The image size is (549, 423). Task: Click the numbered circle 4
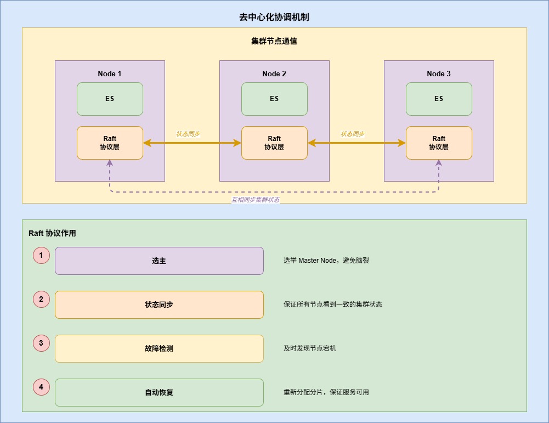pyautogui.click(x=41, y=387)
